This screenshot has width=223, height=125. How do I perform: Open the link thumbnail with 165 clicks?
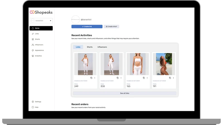pyautogui.click(x=138, y=64)
